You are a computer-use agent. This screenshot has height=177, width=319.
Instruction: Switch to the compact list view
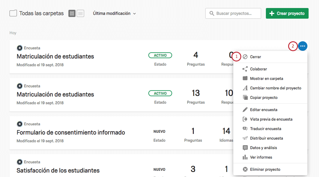click(80, 13)
